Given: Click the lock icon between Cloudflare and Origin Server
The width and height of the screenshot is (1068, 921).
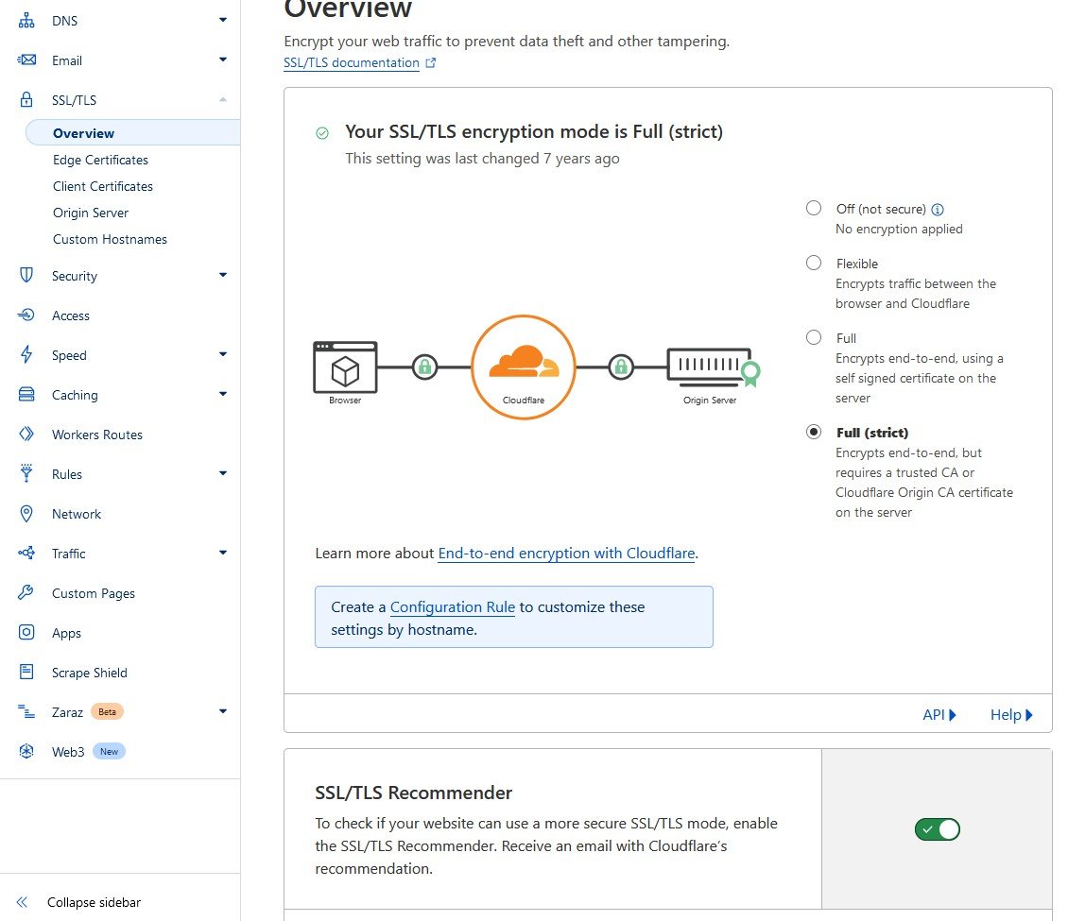Looking at the screenshot, I should (621, 367).
